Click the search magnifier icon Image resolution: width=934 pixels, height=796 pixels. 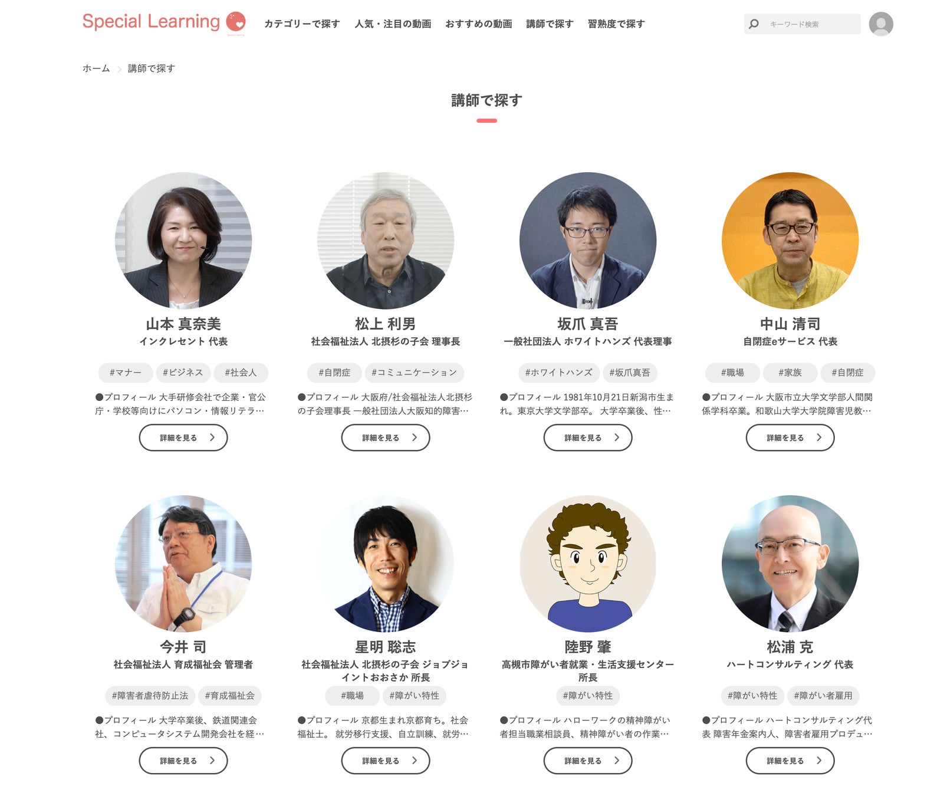point(754,24)
